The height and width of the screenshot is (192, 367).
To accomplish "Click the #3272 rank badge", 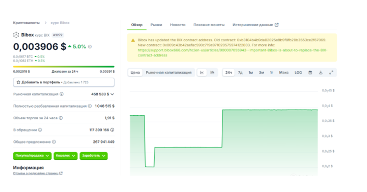I will (57, 35).
